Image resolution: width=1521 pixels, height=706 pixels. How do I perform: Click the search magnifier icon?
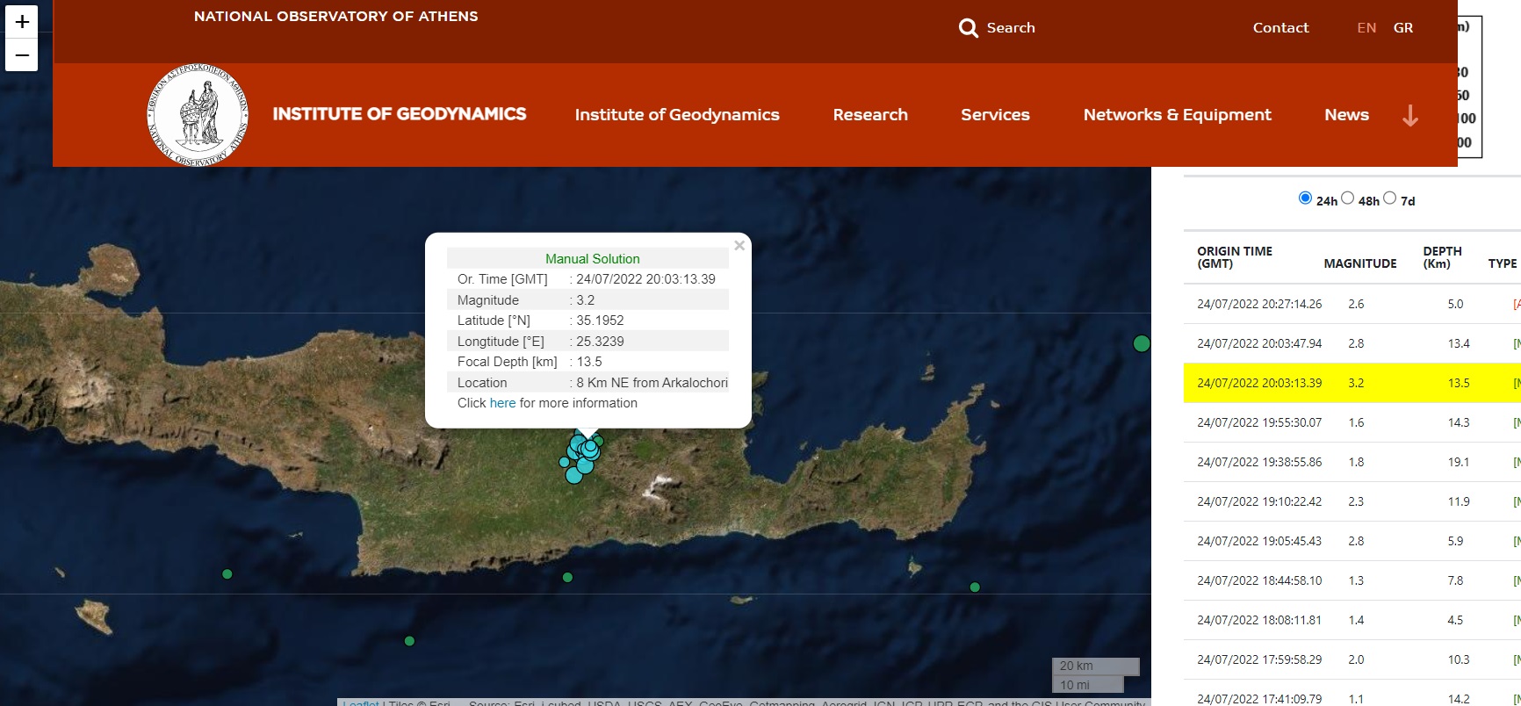coord(968,28)
